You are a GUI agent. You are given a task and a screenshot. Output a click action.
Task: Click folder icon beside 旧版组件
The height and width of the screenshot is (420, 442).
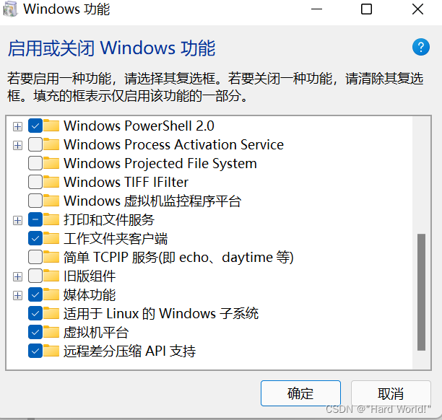51,276
